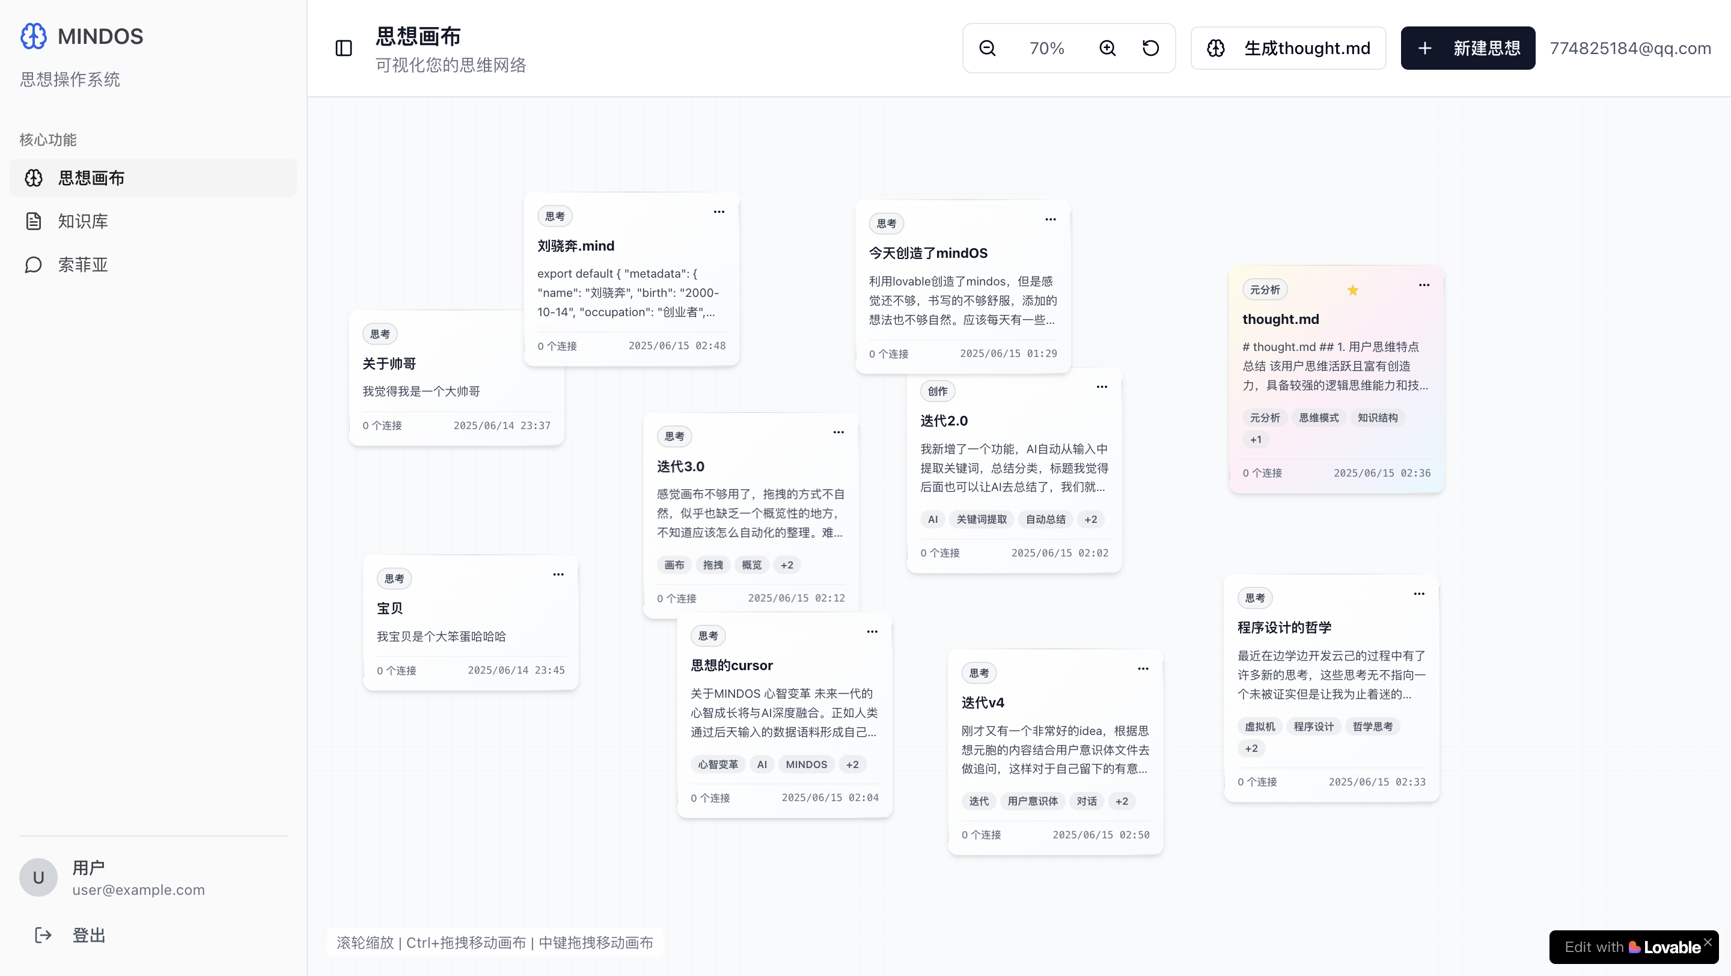Open more options on 思想的cursor card
This screenshot has height=976, width=1731.
tap(872, 632)
